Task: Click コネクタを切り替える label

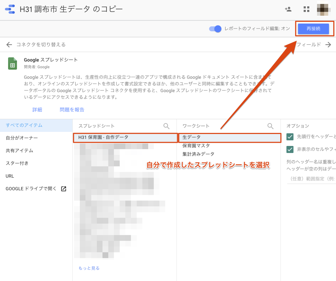Action: coord(41,45)
